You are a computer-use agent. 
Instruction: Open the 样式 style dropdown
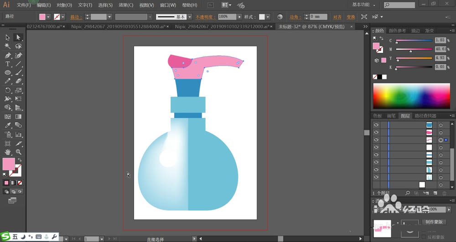[268, 17]
